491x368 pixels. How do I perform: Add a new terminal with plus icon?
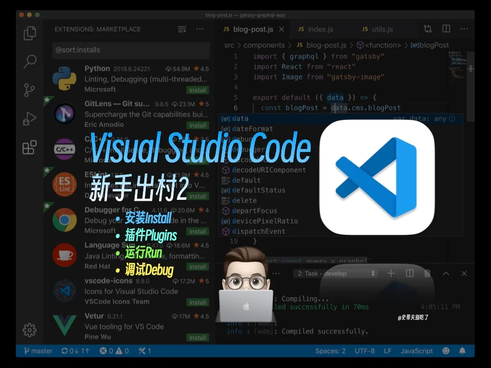click(x=391, y=274)
